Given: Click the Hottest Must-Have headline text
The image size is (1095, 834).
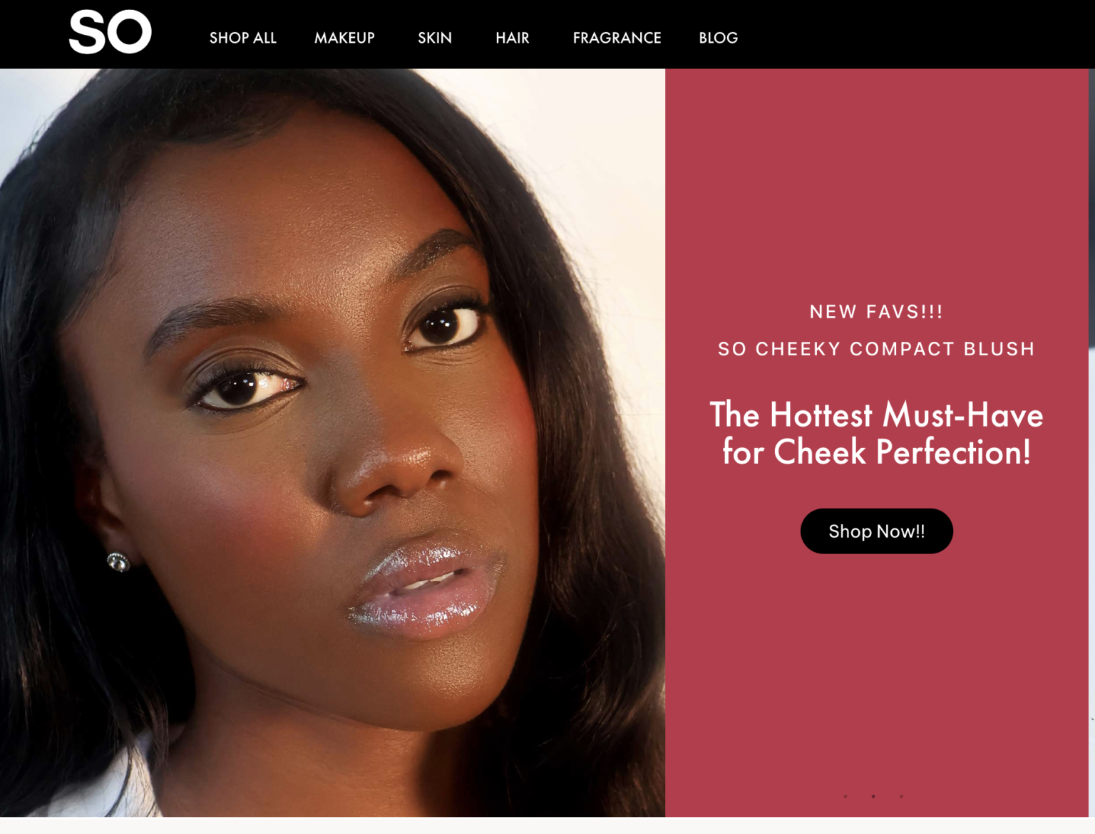Looking at the screenshot, I should [x=876, y=433].
